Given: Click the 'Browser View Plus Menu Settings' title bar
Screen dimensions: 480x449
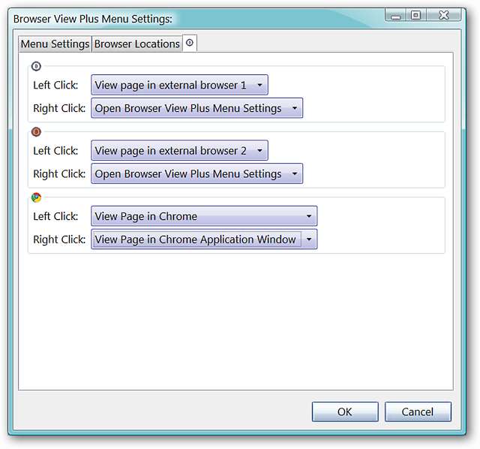Looking at the screenshot, I should click(x=187, y=17).
